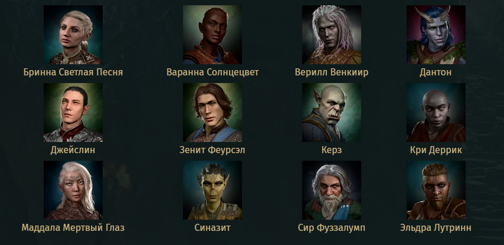504x245 pixels.
Task: Open the Варанна Солнцецвет name link
Action: (x=212, y=72)
